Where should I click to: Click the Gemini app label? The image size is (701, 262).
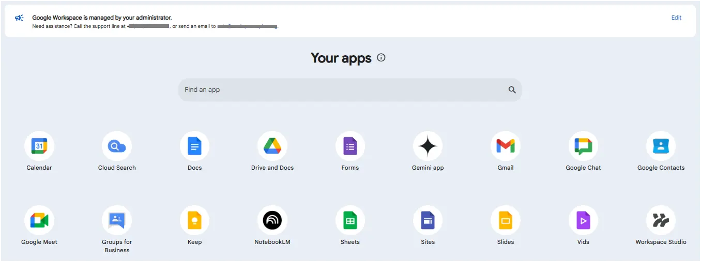click(x=428, y=168)
